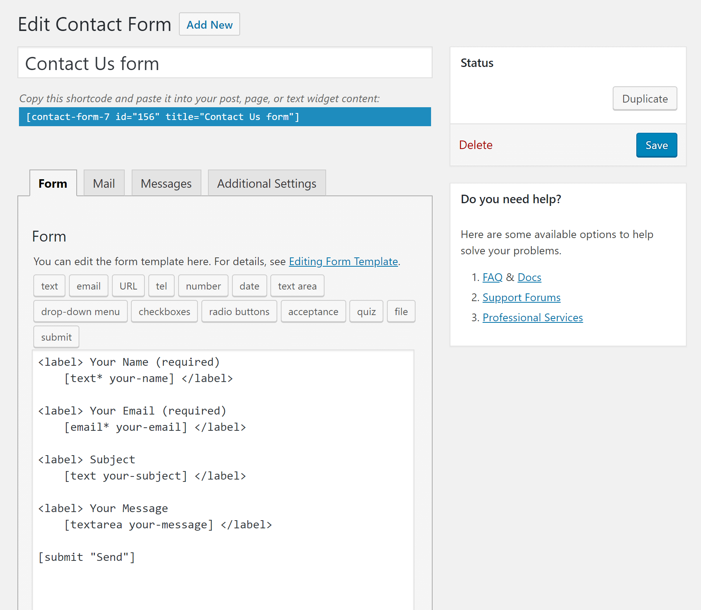Insert a tel field tag
701x610 pixels.
161,286
